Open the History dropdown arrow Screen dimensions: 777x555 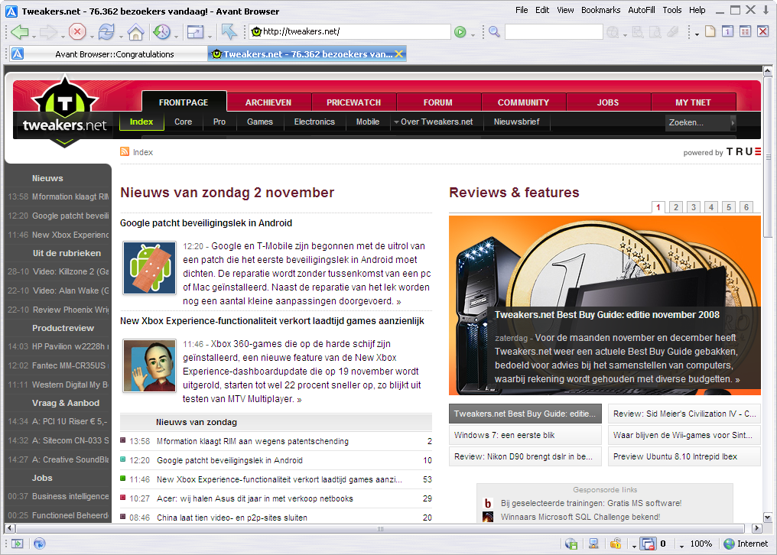pyautogui.click(x=177, y=36)
